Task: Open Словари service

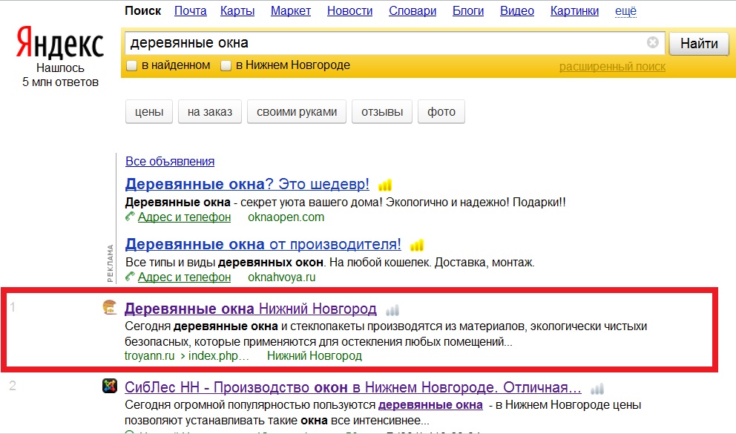Action: (x=413, y=11)
